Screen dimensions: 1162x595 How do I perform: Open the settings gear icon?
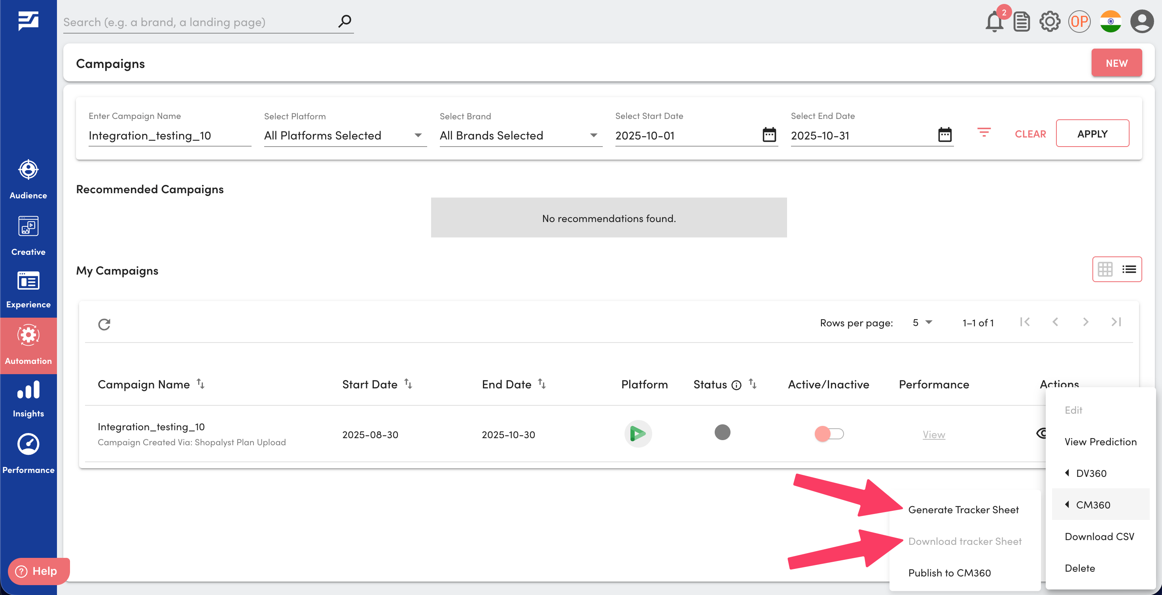click(1049, 22)
